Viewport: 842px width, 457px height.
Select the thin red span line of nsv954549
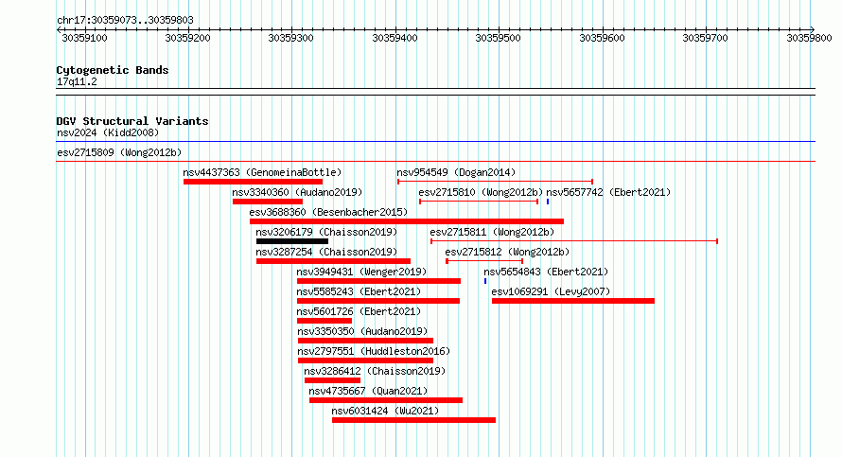pyautogui.click(x=495, y=182)
